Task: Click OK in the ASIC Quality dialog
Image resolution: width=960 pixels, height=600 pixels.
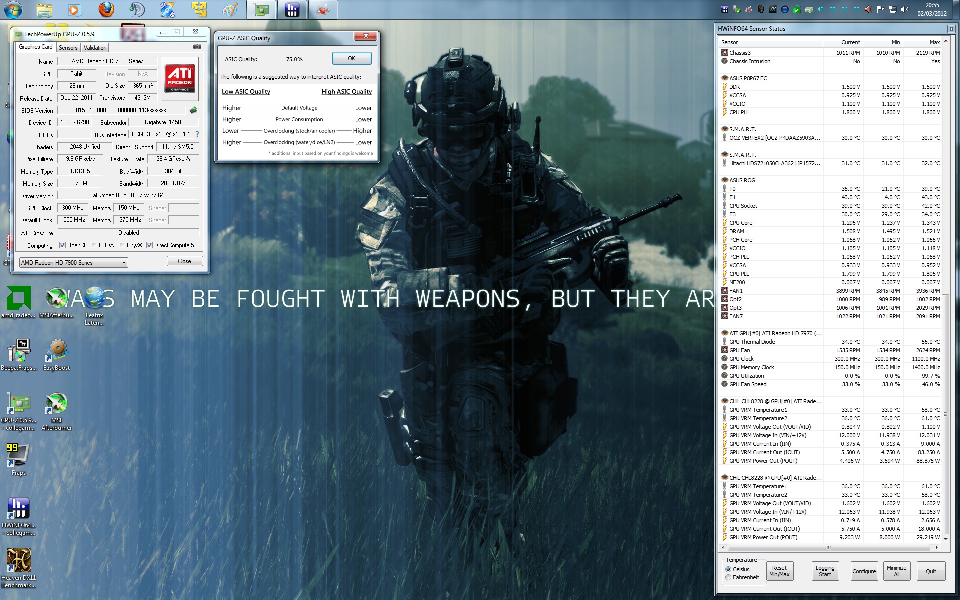Action: pos(352,59)
